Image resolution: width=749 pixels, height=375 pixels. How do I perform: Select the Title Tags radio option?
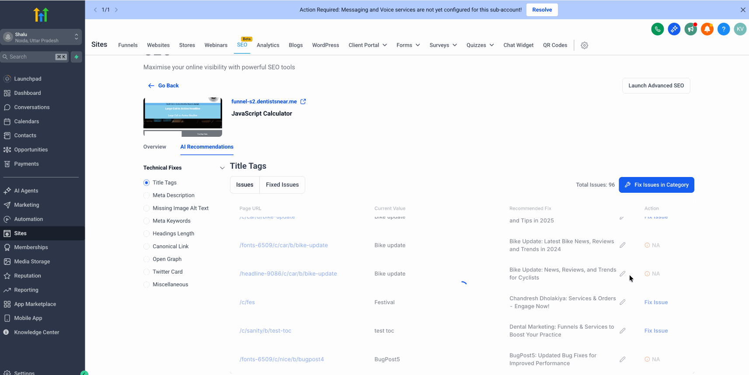[x=146, y=183]
